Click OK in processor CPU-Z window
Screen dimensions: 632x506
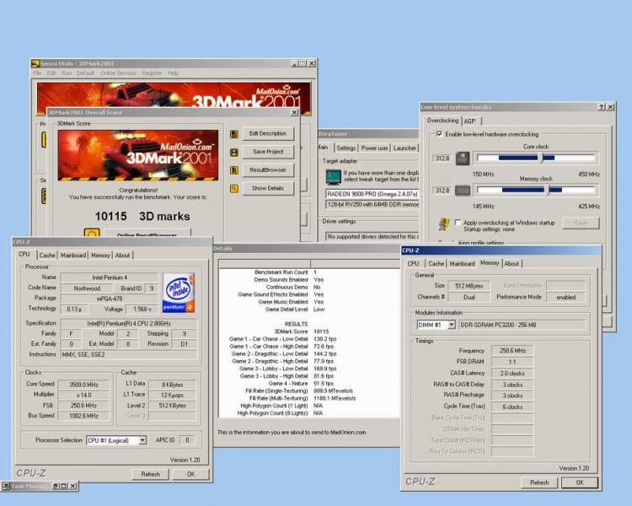point(190,474)
